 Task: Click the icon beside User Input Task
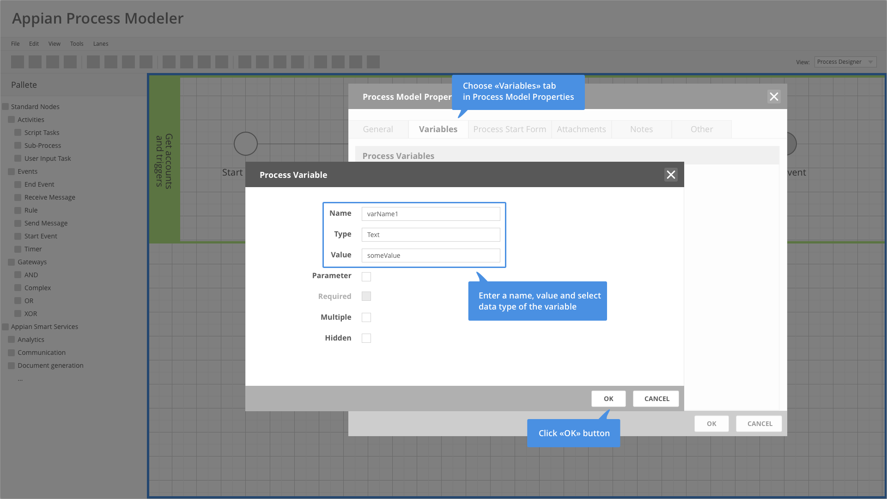[18, 158]
